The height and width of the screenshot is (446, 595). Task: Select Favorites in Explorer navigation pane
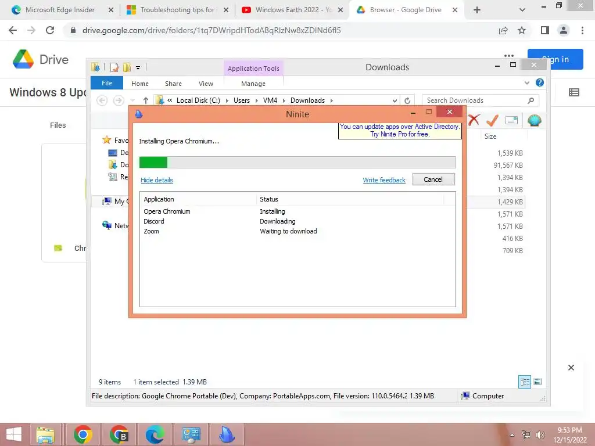[116, 141]
